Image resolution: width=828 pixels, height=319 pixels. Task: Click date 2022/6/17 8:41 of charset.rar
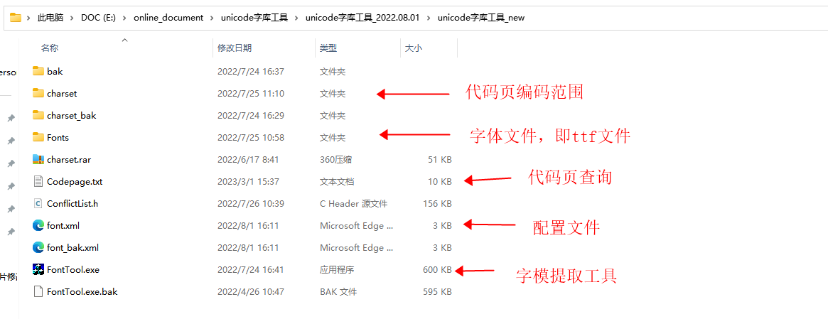click(248, 159)
